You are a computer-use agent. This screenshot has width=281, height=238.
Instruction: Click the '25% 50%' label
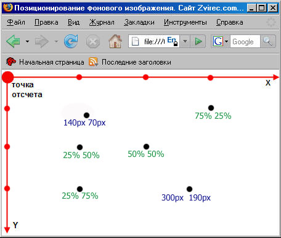click(81, 155)
